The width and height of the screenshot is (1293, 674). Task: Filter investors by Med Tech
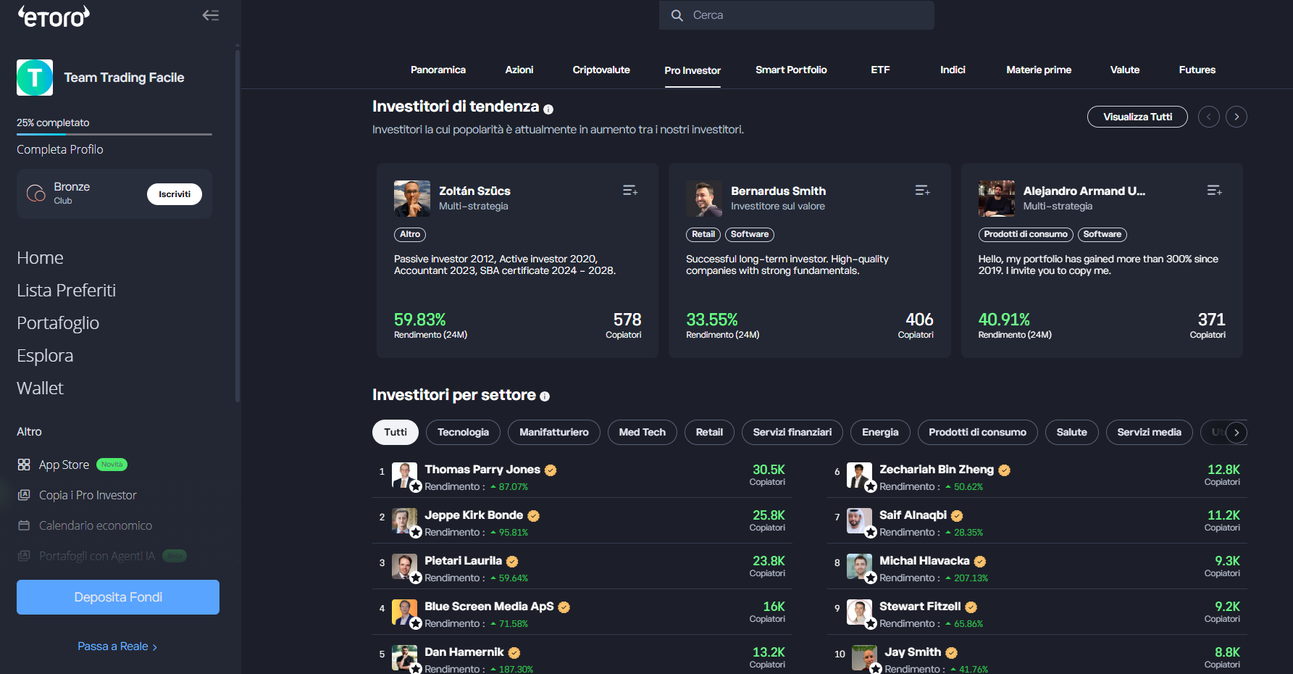click(643, 432)
